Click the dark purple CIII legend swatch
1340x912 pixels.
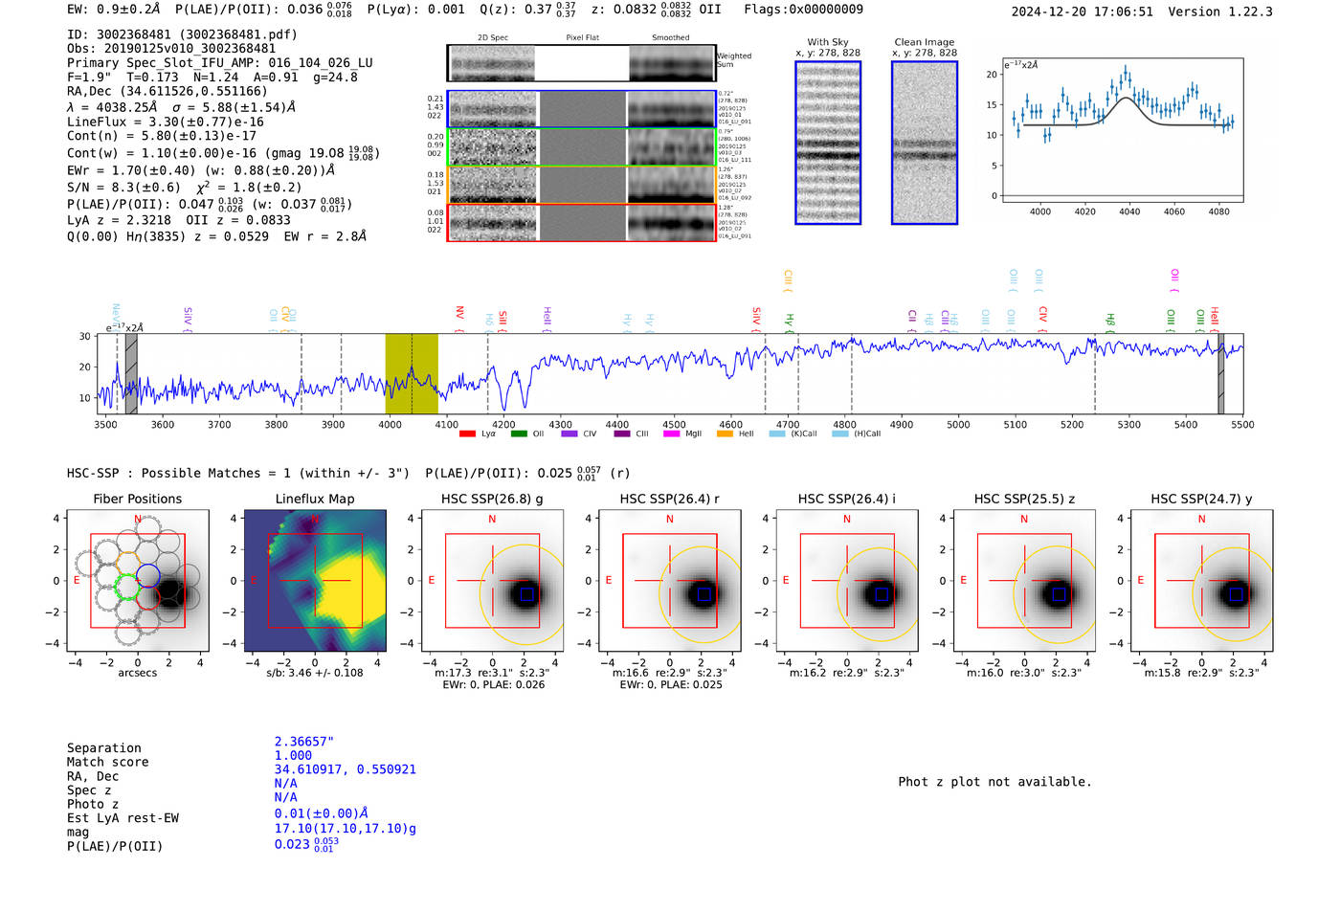point(622,434)
